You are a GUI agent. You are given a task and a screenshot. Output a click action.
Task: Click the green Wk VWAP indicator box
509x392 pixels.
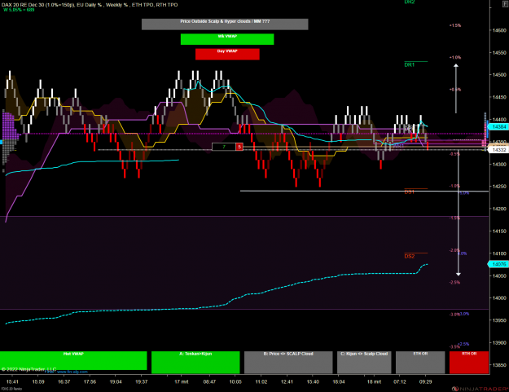(227, 39)
